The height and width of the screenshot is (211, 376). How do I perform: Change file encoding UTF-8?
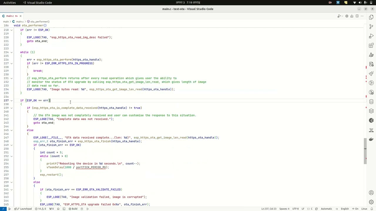tap(295, 209)
